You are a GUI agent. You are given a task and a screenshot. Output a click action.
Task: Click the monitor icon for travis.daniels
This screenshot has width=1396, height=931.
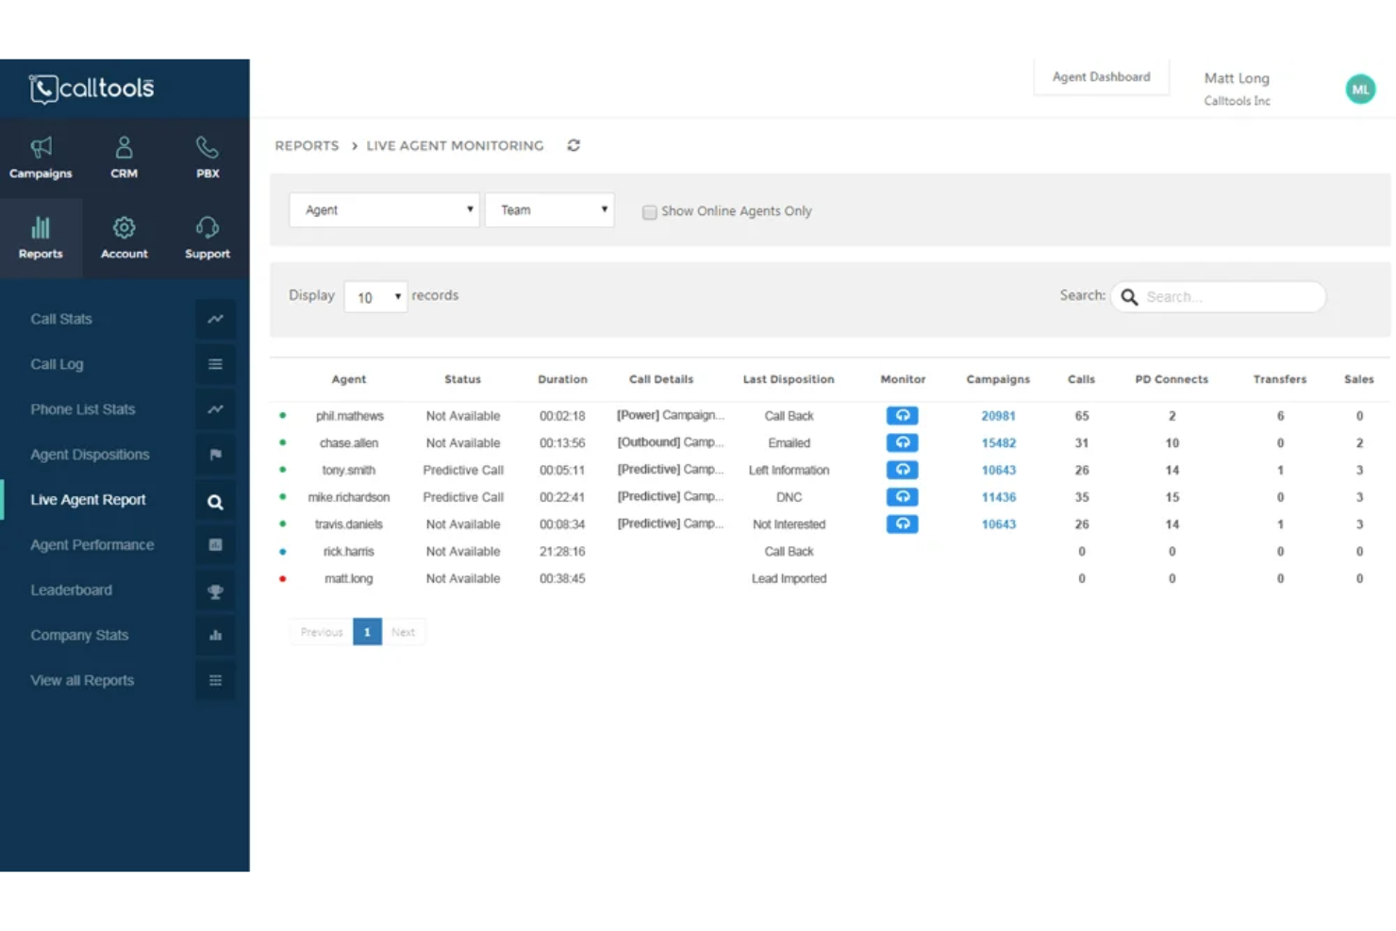pyautogui.click(x=902, y=524)
